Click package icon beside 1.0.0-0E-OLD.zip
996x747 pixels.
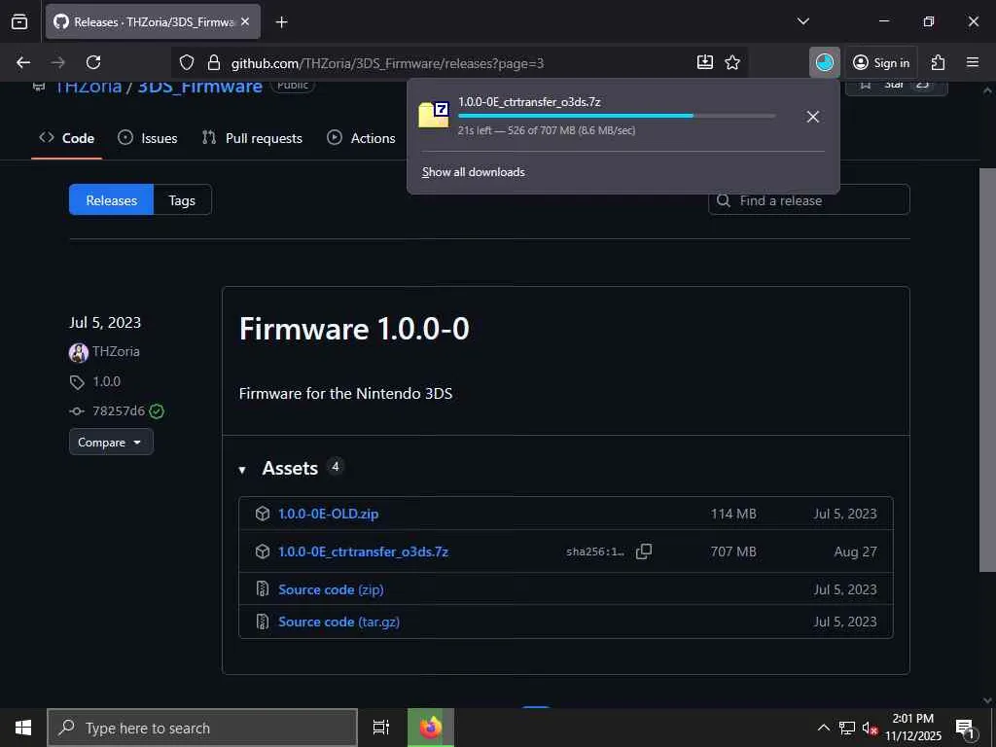pyautogui.click(x=263, y=514)
